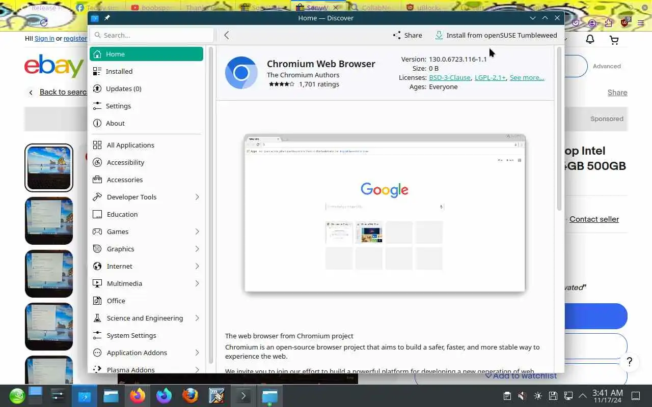Click the eBay help question mark button
Image resolution: width=652 pixels, height=407 pixels.
630,362
